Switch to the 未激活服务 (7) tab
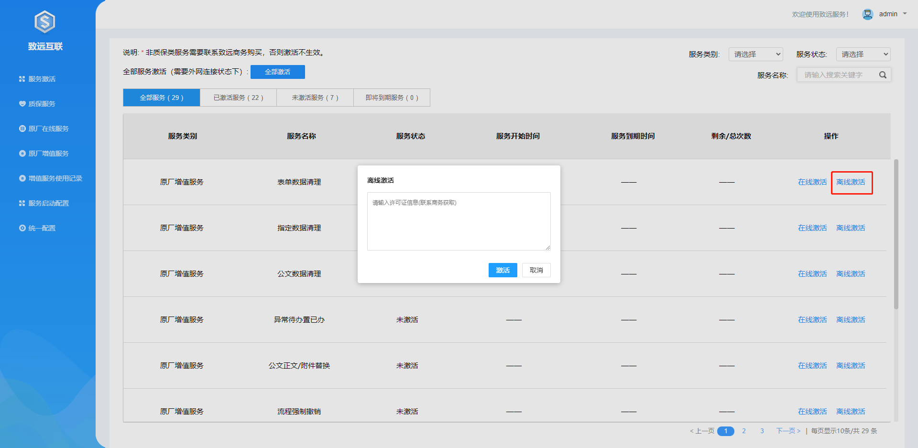Screen dimensions: 918x448 tap(315, 98)
